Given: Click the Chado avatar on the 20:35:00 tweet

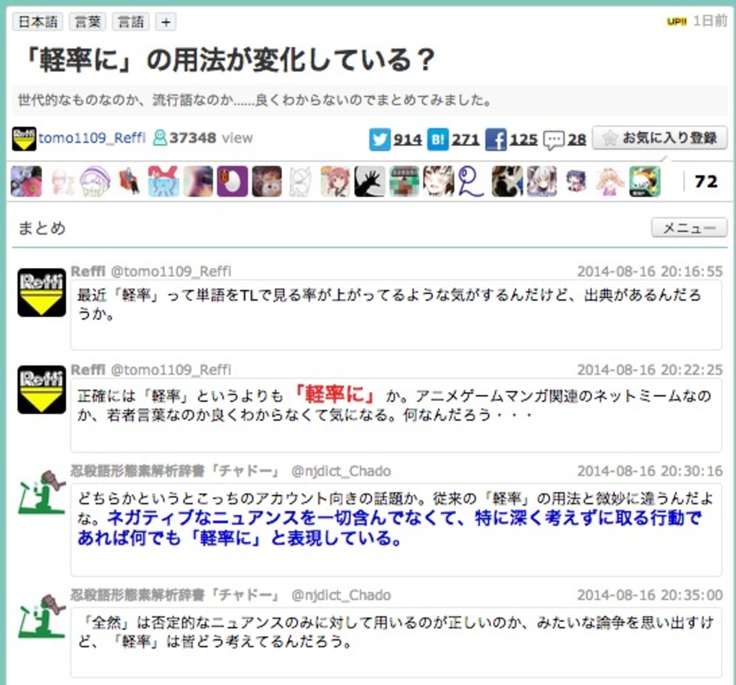Looking at the screenshot, I should (x=41, y=616).
